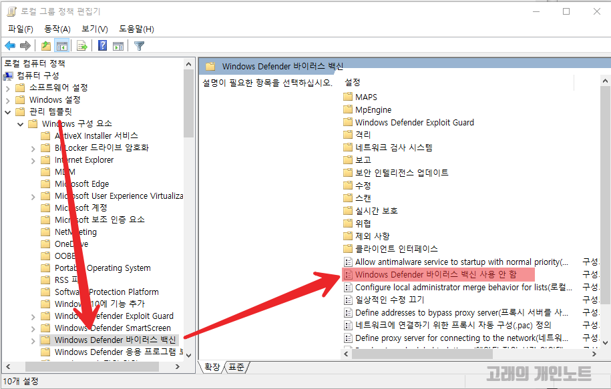Image resolution: width=611 pixels, height=389 pixels.
Task: Select ActiveX Installer 서비스 tree item
Action: coord(96,135)
